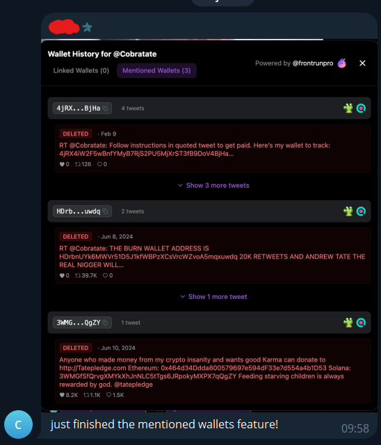Click the '4 tweets' count label

tap(133, 108)
